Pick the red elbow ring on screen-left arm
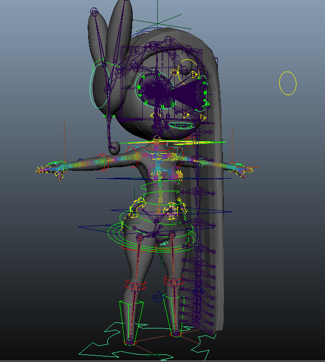Image resolution: width=325 pixels, height=362 pixels. [103, 162]
